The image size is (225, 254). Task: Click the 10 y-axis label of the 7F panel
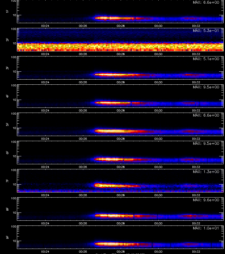point(15,184)
